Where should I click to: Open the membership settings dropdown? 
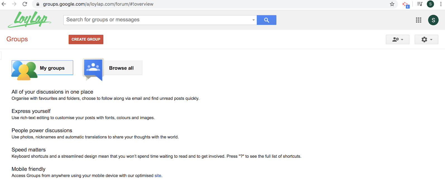[x=398, y=40]
